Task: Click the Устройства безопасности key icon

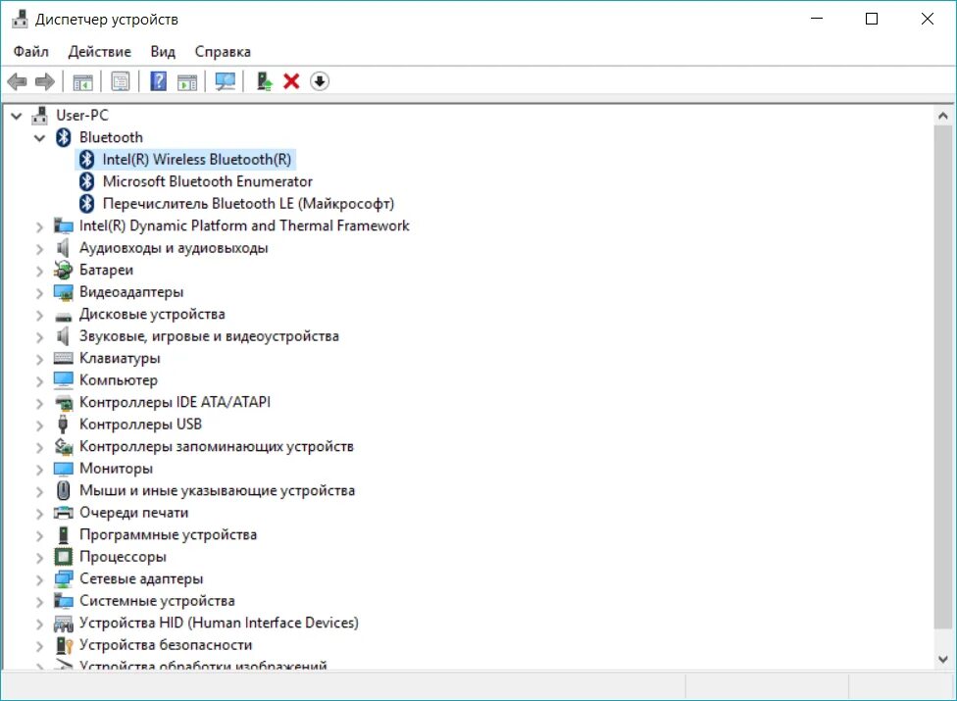Action: coord(64,645)
